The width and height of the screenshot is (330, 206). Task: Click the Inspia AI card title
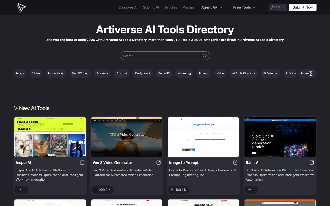[23, 162]
